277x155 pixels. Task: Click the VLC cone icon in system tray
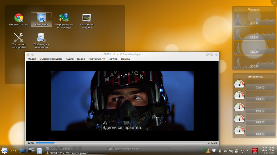click(208, 151)
